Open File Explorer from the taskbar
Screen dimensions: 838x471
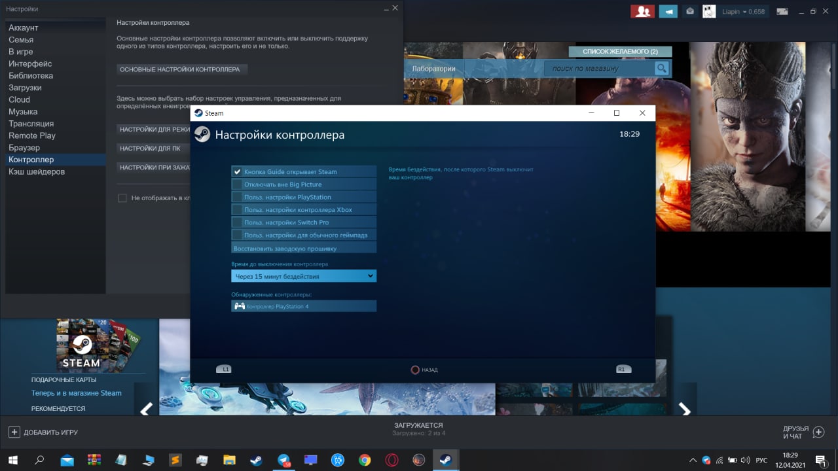[229, 460]
